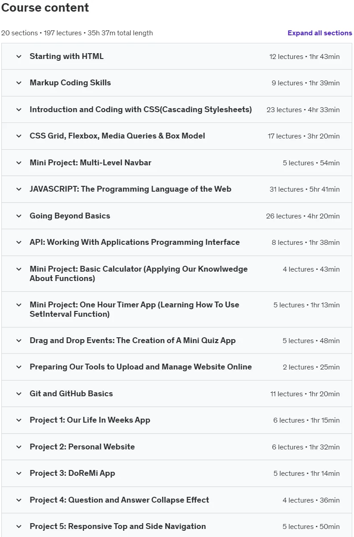Expand Project 3: DoReMi App chevron
Screen dimensions: 354x537
(x=19, y=473)
